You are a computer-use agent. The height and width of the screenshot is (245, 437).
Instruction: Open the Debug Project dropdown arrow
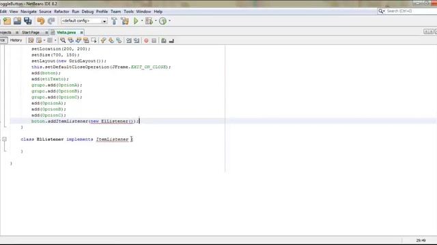coord(156,21)
